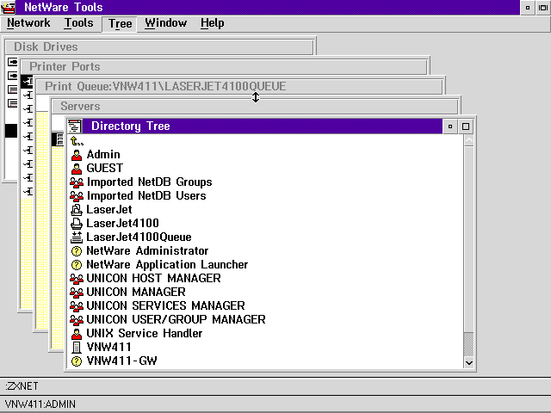Minimize the Directory Tree window
551x413 pixels.
pyautogui.click(x=450, y=126)
